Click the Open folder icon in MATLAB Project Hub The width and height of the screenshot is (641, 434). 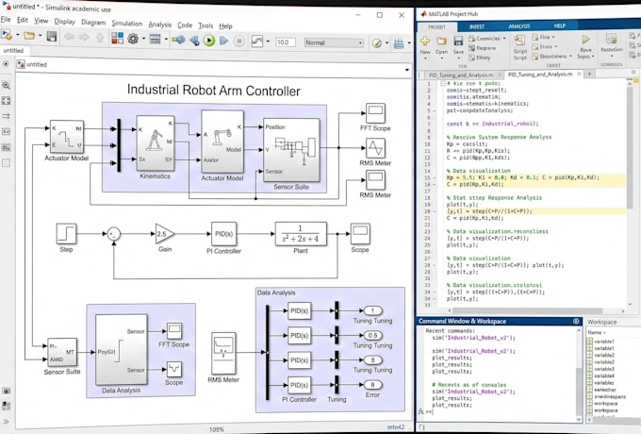coord(441,41)
